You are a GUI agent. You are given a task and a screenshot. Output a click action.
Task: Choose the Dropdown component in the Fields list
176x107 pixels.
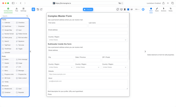coord(22,26)
